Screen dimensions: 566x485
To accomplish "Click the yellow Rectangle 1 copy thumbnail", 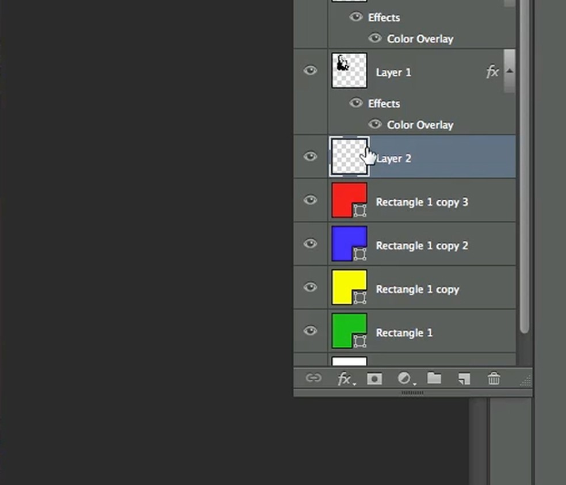I will tap(349, 287).
